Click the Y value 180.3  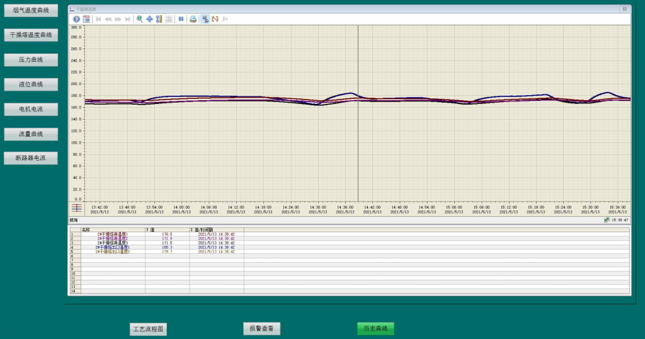(167, 247)
